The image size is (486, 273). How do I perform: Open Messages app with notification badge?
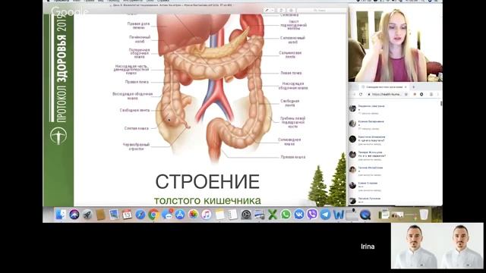click(x=167, y=215)
